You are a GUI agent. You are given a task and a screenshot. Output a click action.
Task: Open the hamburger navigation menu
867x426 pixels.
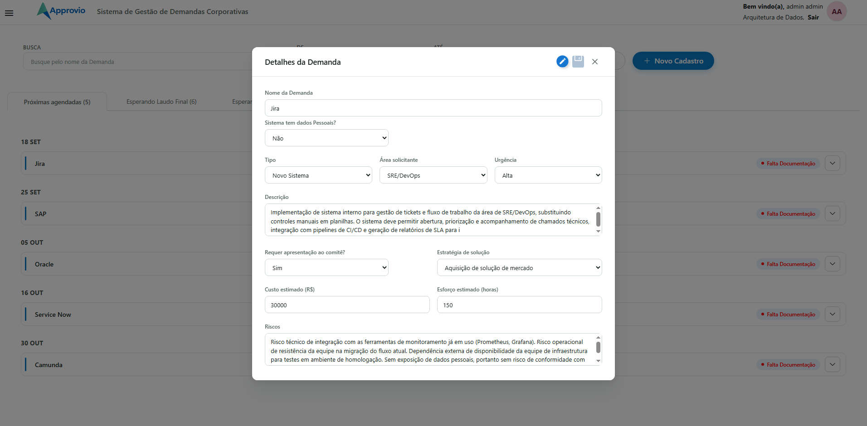point(9,13)
